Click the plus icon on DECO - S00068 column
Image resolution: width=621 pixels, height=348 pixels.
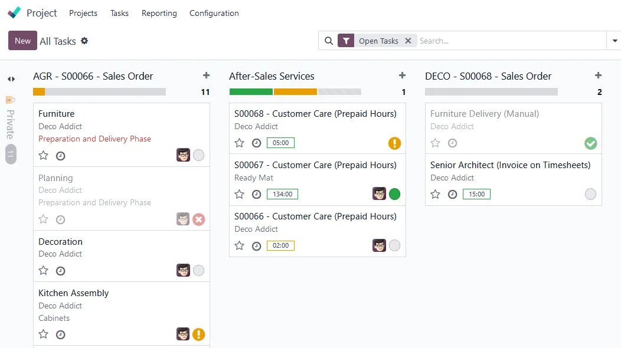tap(598, 75)
